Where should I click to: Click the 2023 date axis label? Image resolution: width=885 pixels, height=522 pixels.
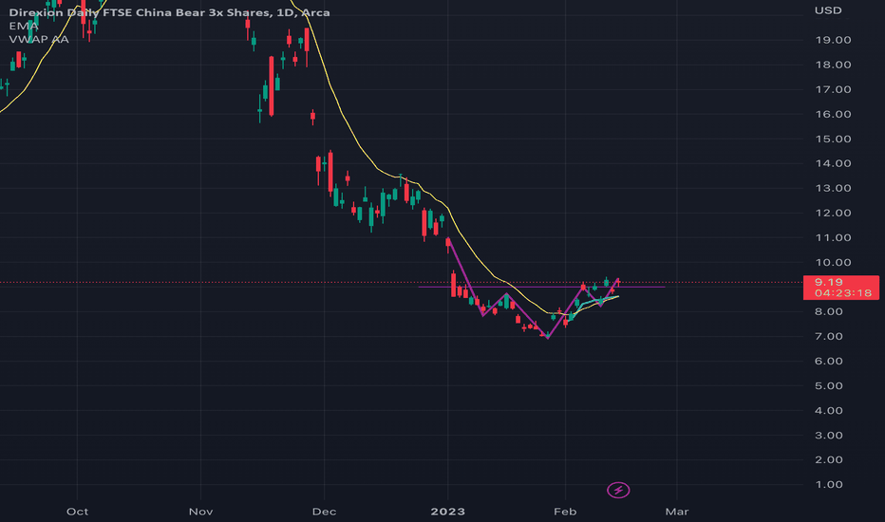click(447, 512)
